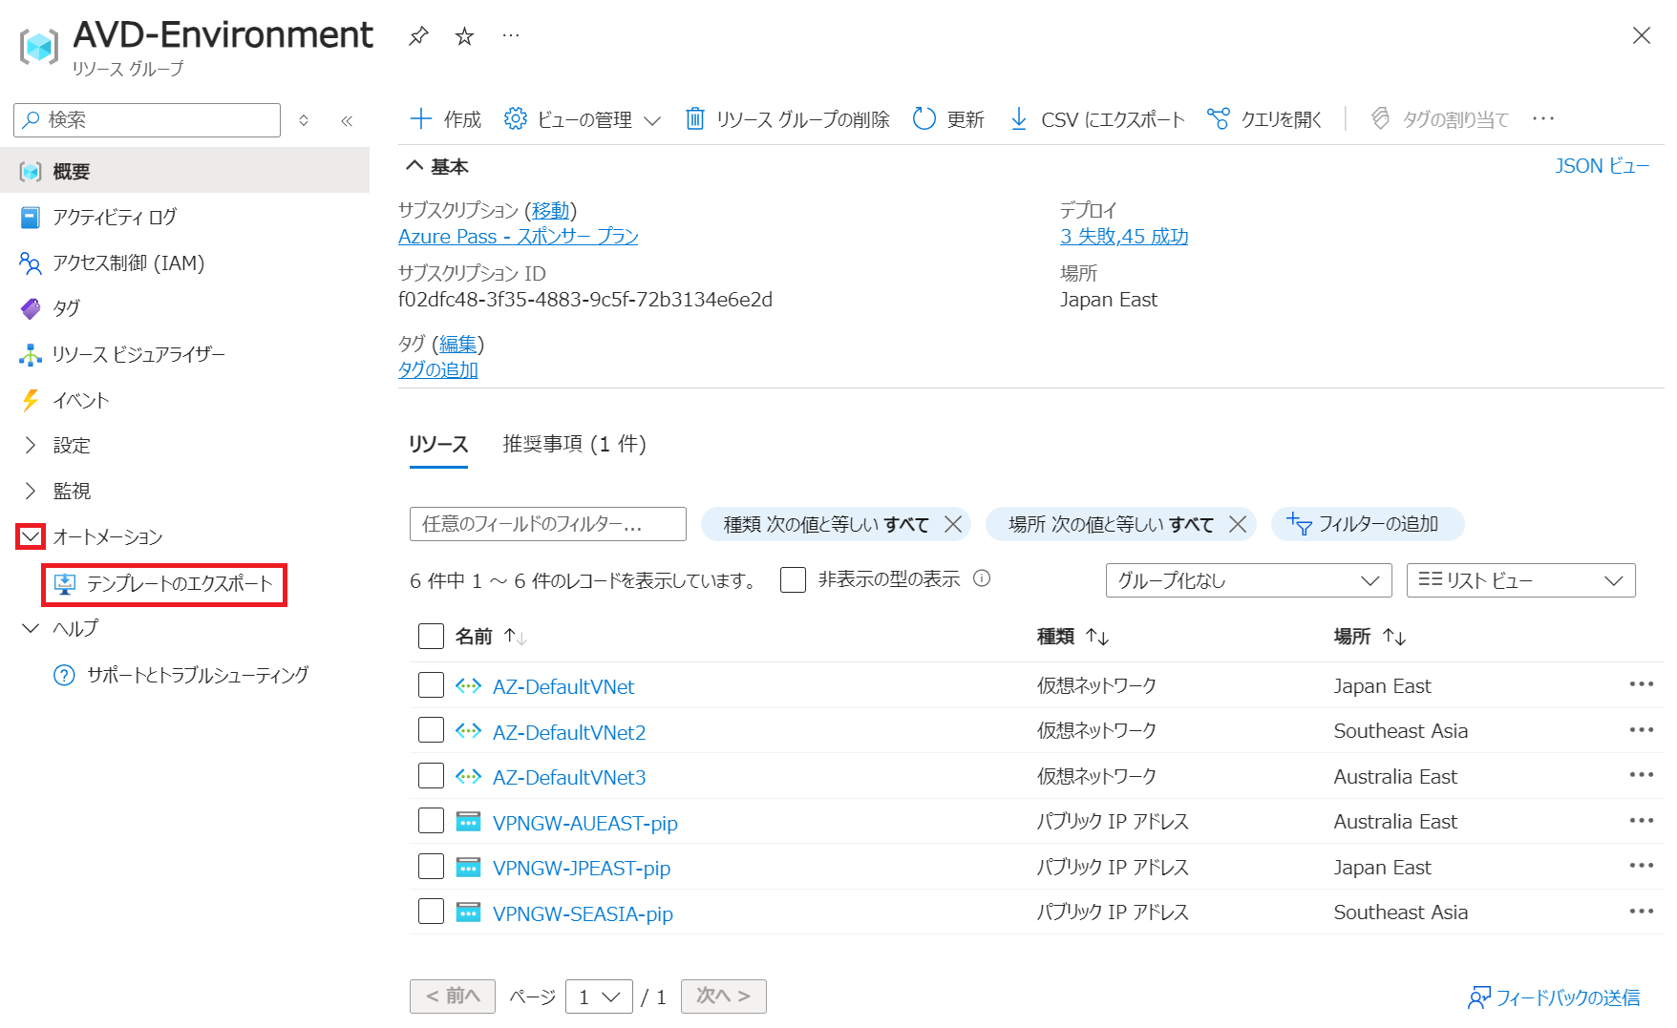Click リソース ビジュアライザー icon

point(31,355)
